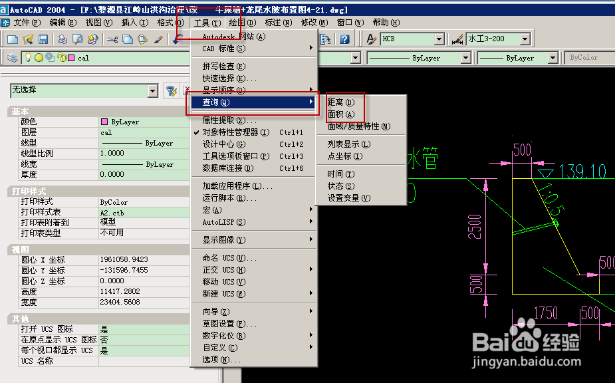Image resolution: width=615 pixels, height=383 pixels.
Task: Choose 面域/质量特性 from submenu
Action: (x=359, y=126)
